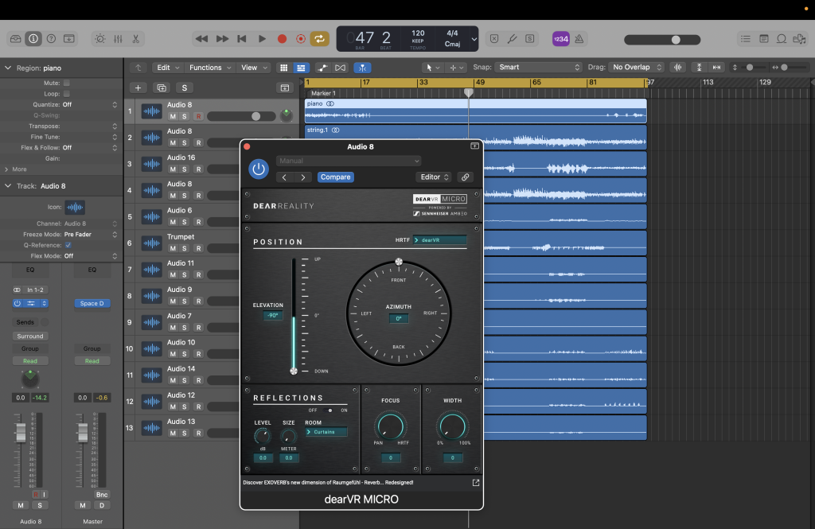The image size is (815, 529).
Task: Open Quick Help question mark icon
Action: (51, 39)
